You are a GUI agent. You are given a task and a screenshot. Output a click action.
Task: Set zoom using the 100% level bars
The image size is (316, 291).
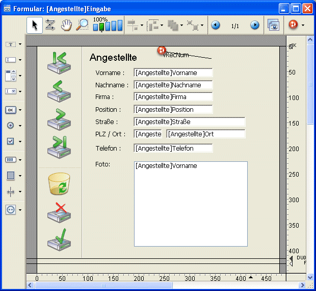point(108,26)
